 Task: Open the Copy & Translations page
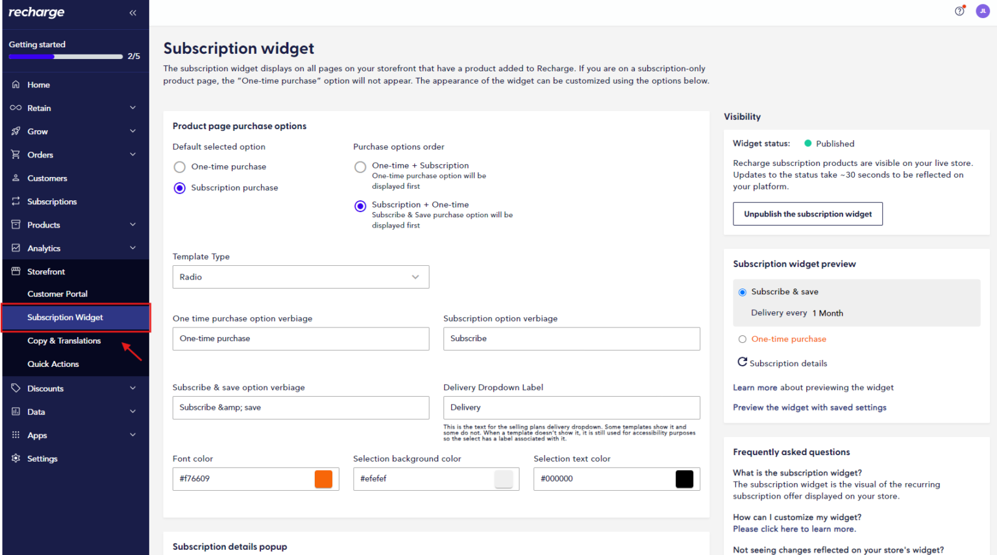pos(64,340)
